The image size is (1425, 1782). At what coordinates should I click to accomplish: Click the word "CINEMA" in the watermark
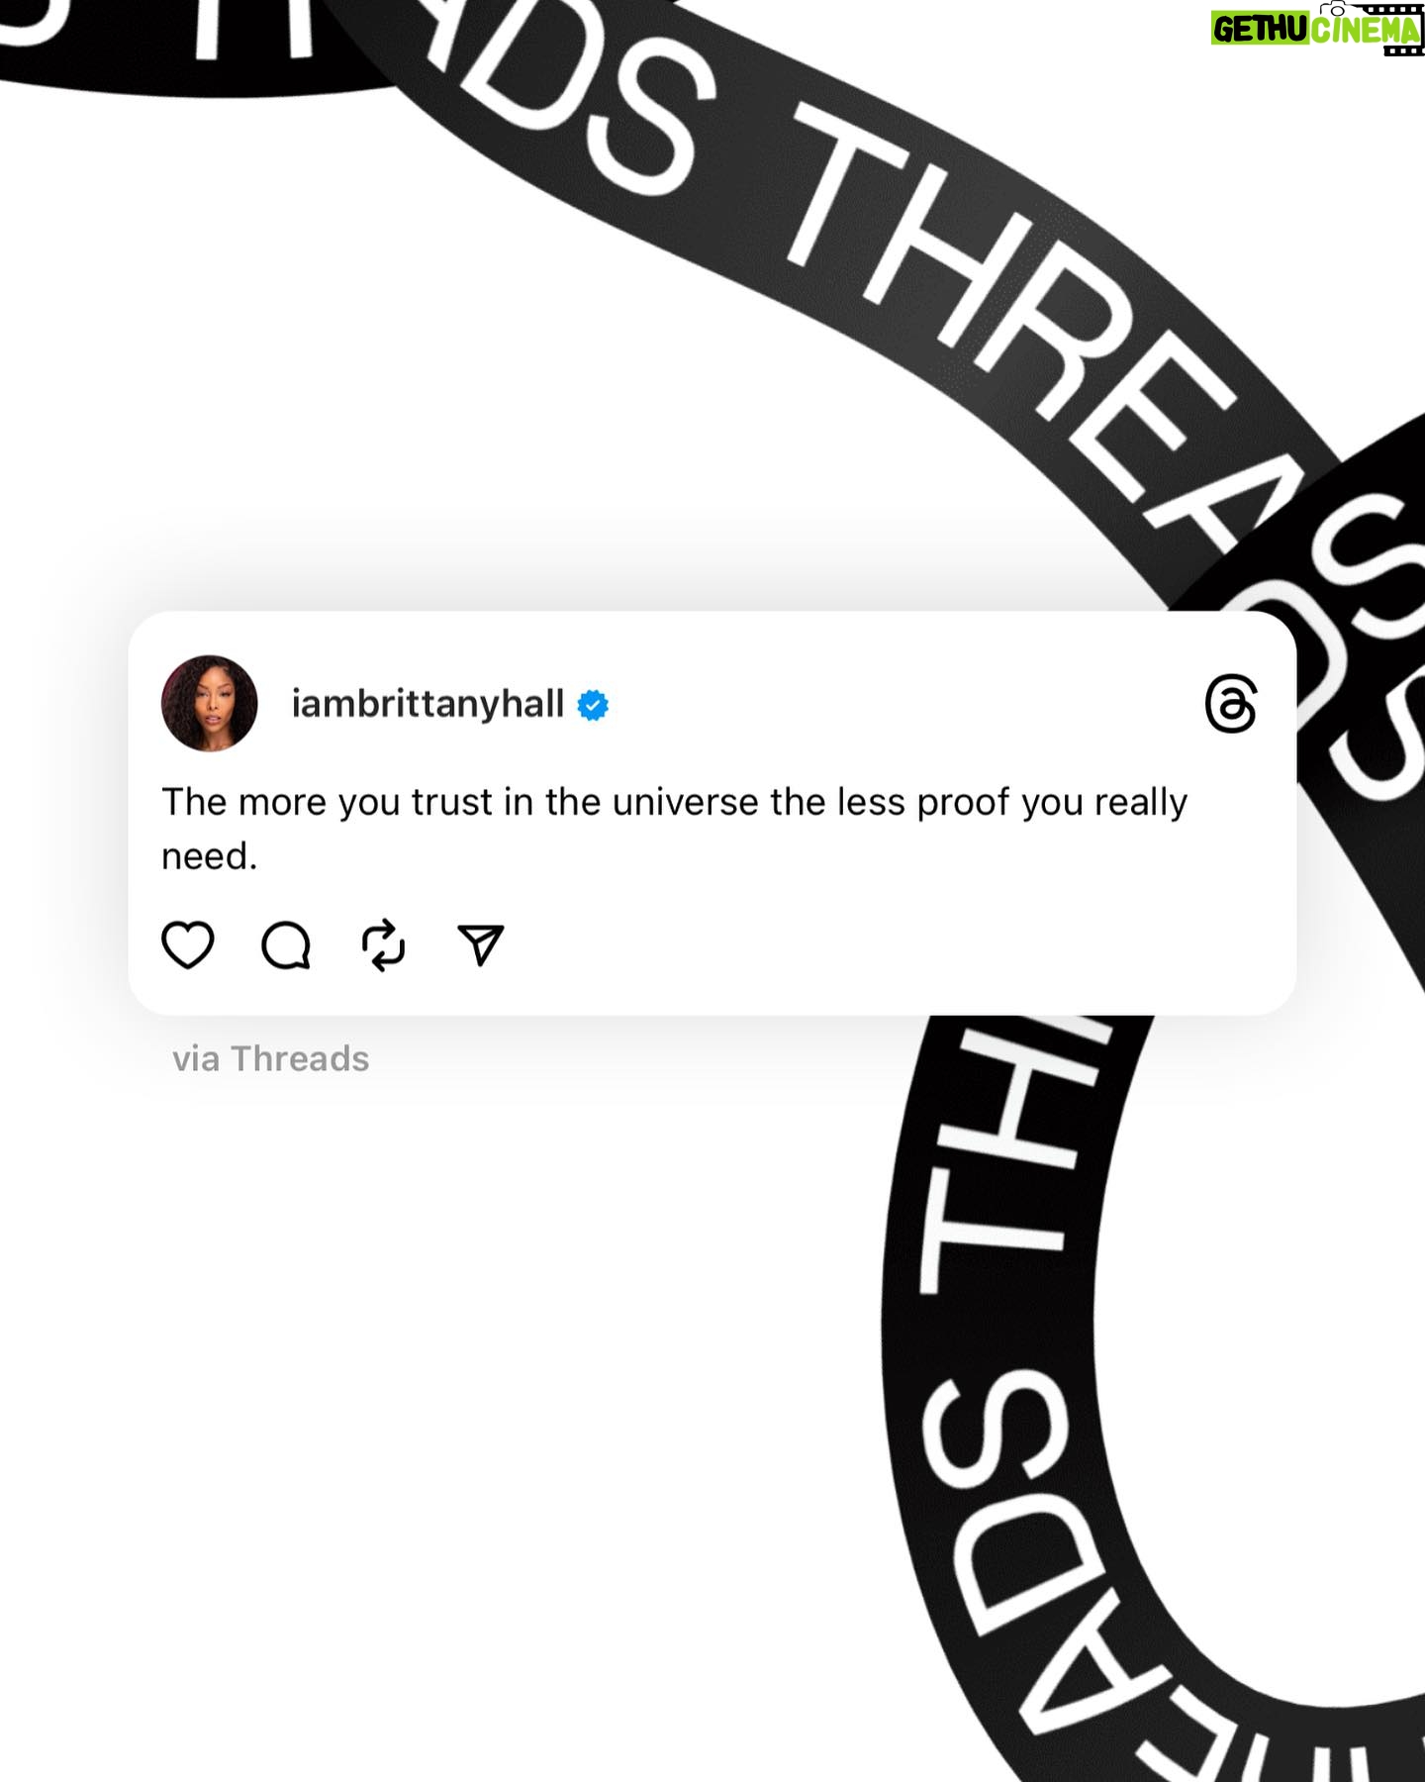(1366, 32)
